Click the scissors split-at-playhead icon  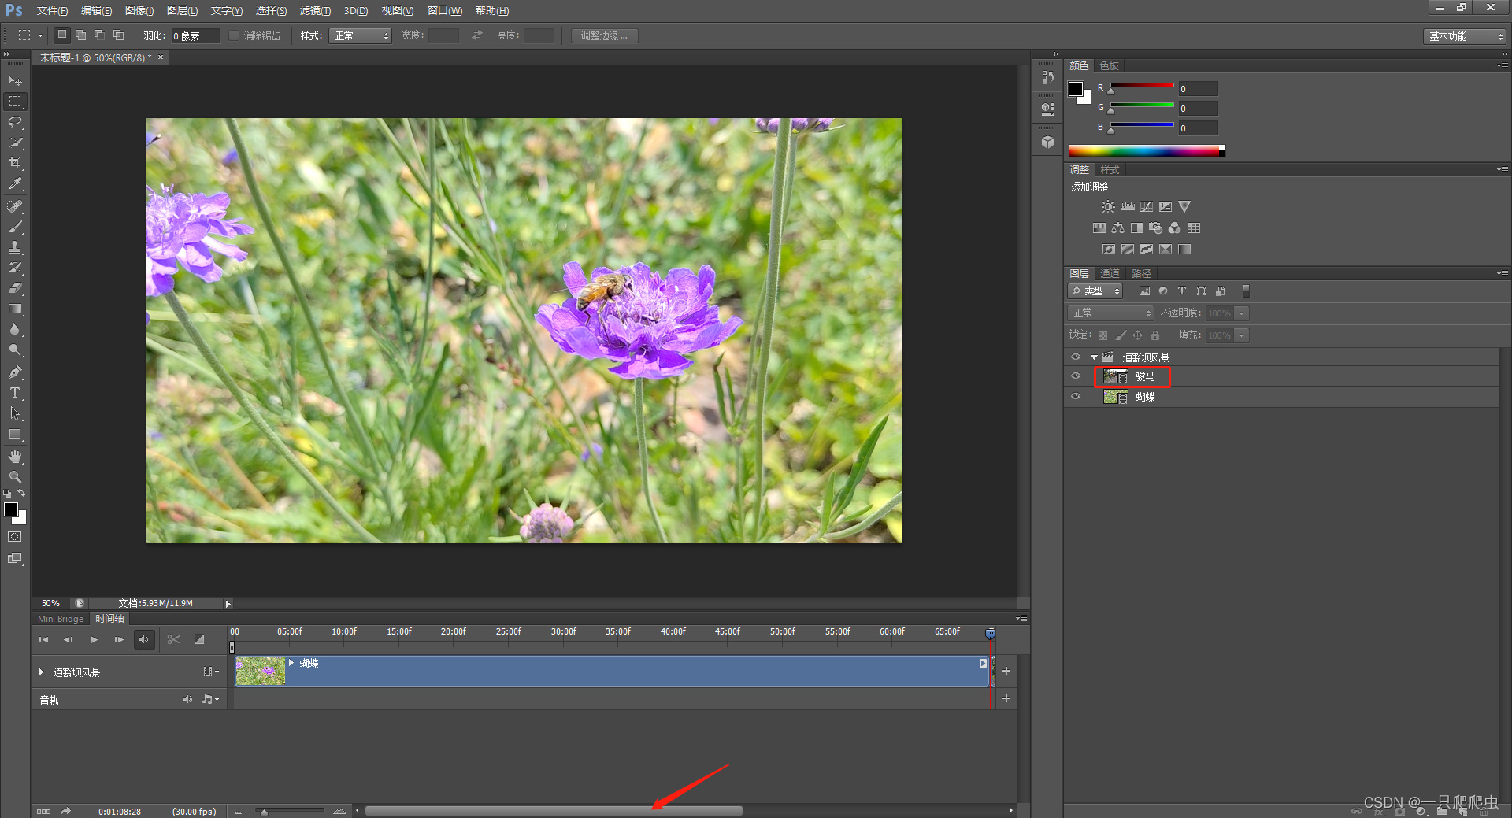[173, 639]
